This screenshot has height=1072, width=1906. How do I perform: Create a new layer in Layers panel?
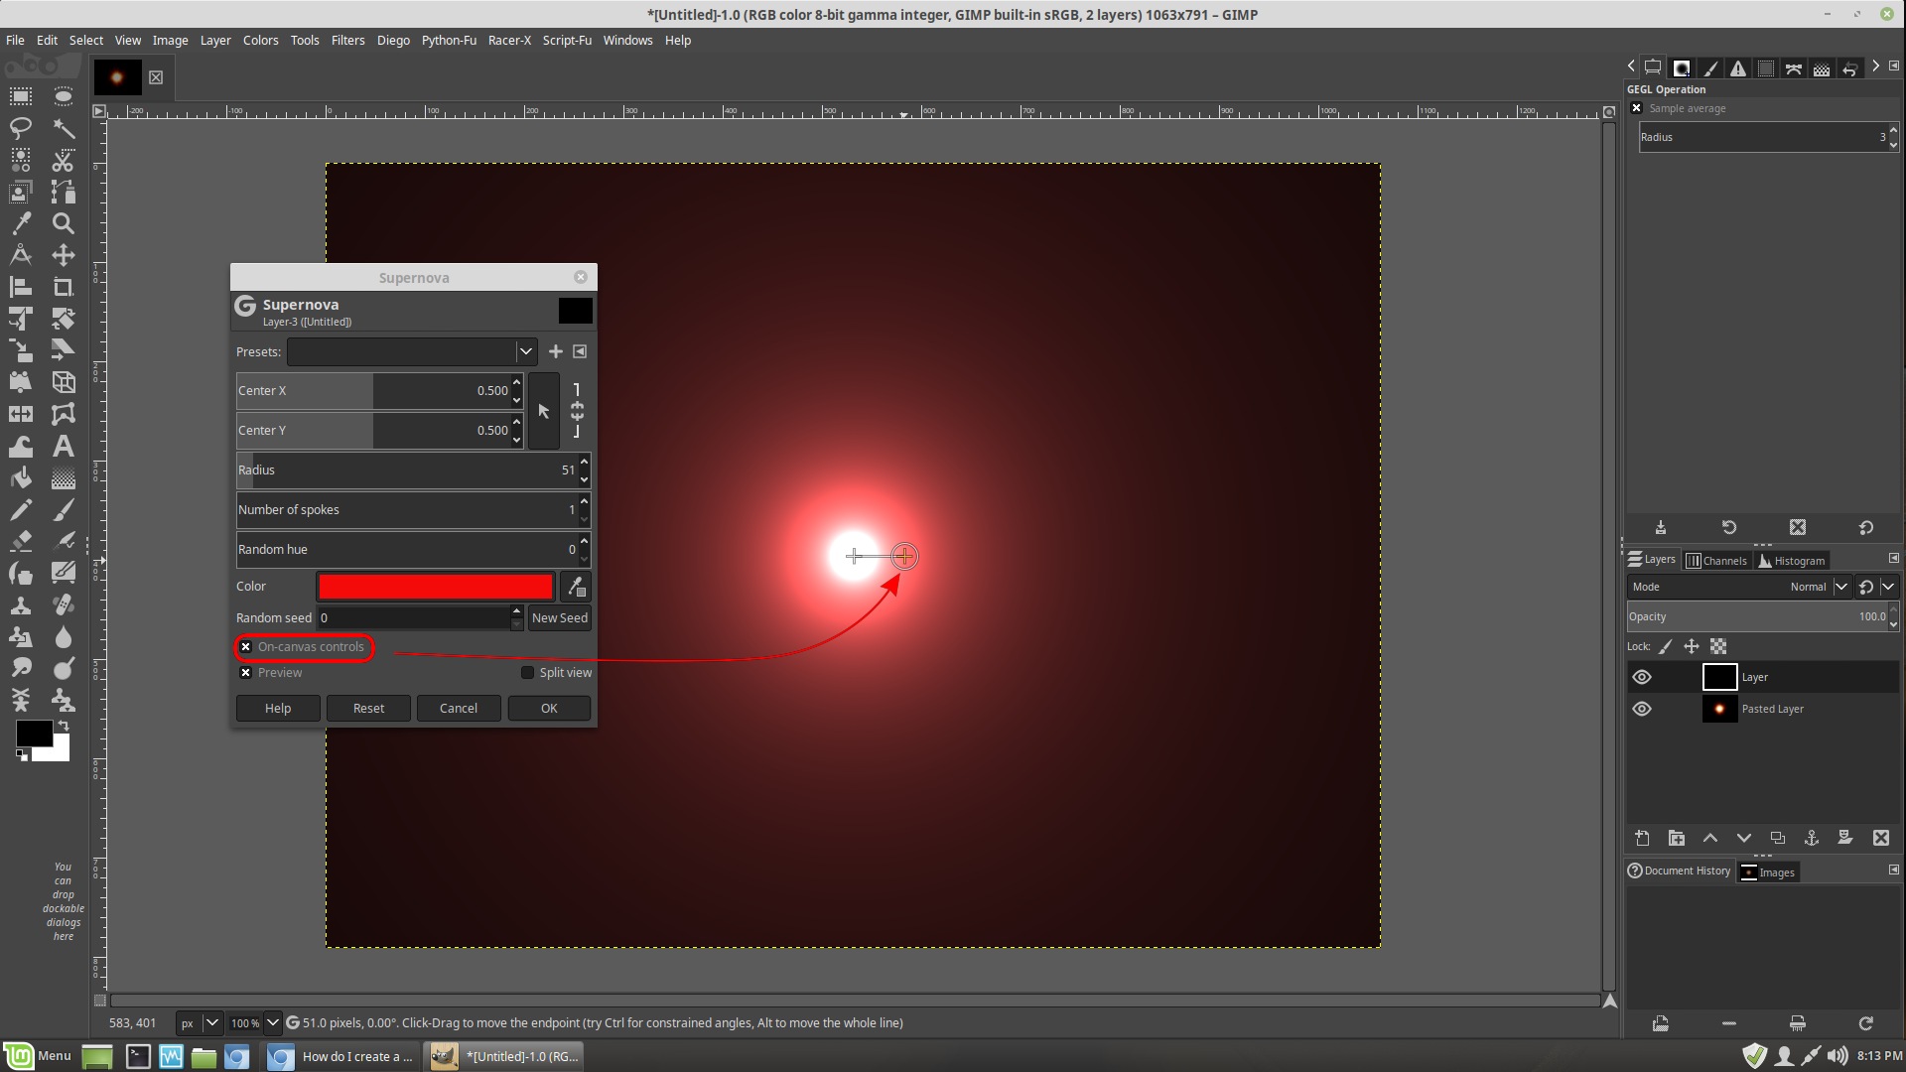point(1642,838)
